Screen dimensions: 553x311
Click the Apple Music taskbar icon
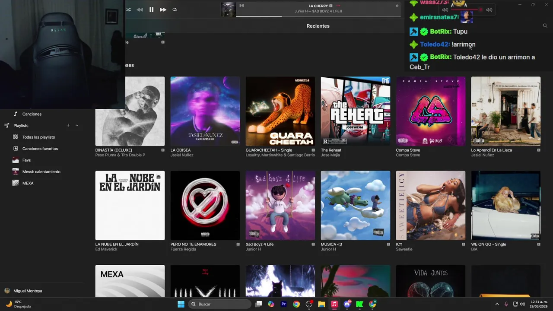pos(334,304)
